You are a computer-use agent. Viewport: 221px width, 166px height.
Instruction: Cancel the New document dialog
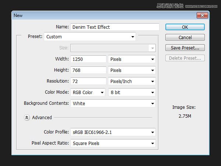pyautogui.click(x=185, y=37)
